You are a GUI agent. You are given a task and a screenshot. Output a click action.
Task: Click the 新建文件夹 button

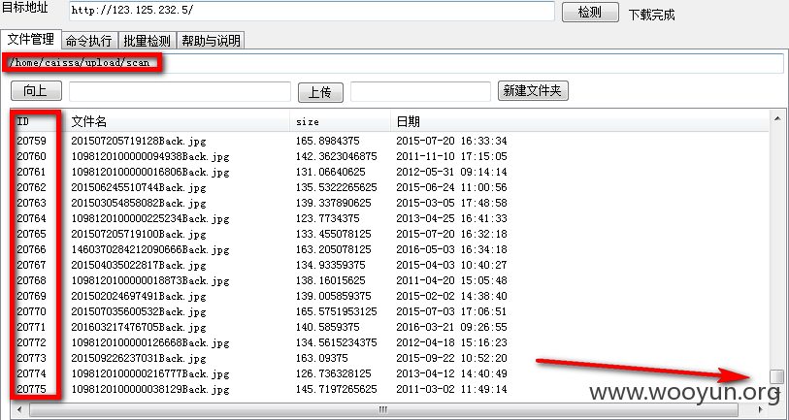pyautogui.click(x=533, y=90)
